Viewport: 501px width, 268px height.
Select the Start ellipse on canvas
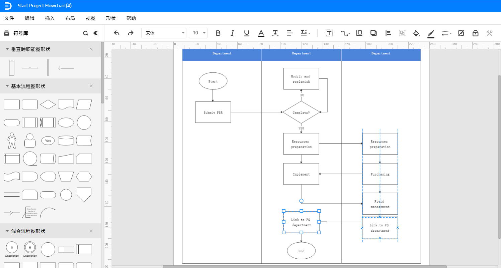(213, 81)
